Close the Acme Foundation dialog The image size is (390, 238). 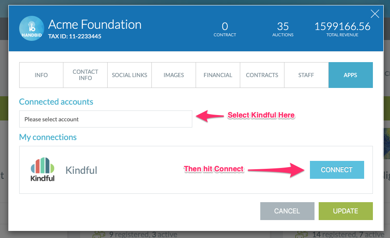pos(375,14)
